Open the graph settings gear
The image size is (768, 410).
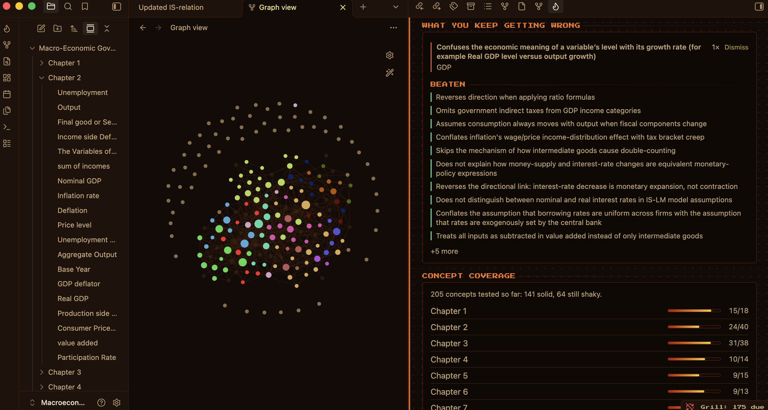(x=390, y=55)
